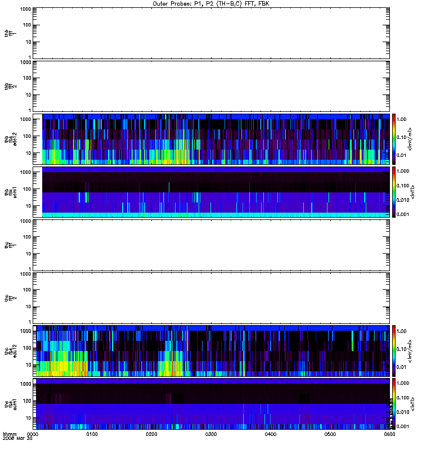Select the thb fbk edc12 color scale bar
The width and height of the screenshot is (422, 450).
394,139
